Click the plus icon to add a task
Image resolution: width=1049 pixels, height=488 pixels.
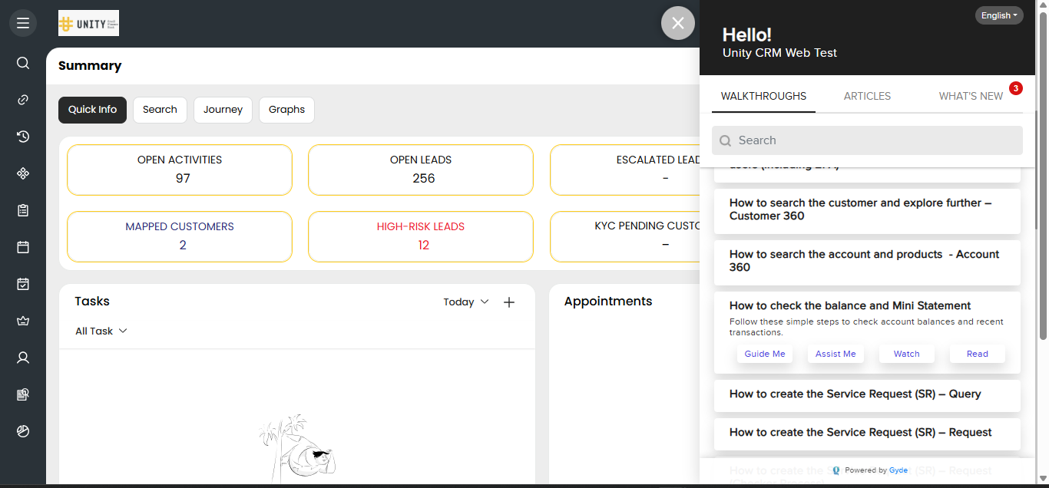(x=508, y=302)
